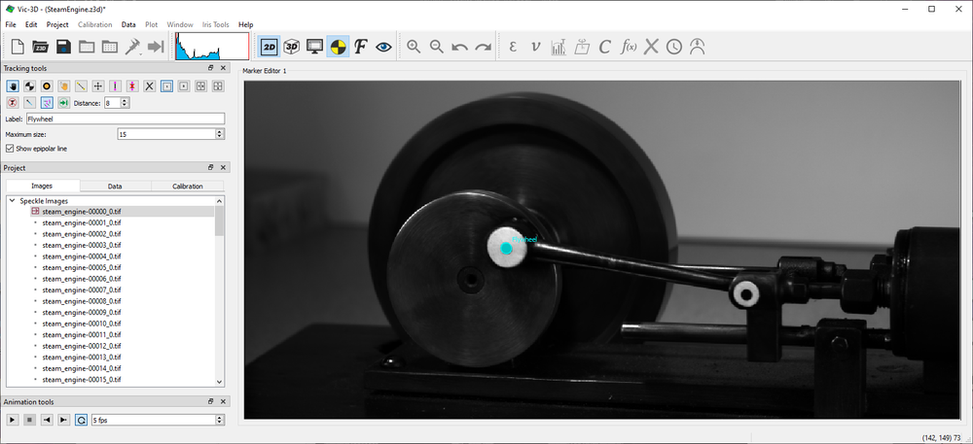Viewport: 973px width, 444px height.
Task: Undo the last action
Action: (460, 47)
